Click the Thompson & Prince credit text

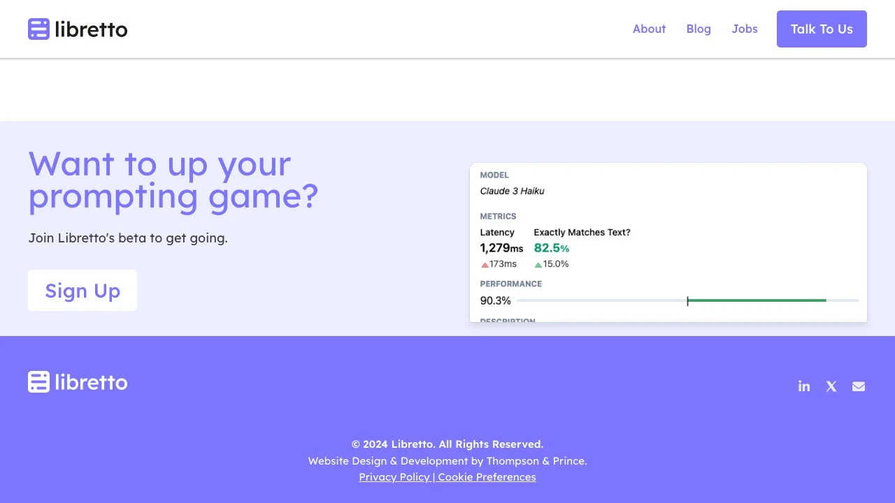536,461
